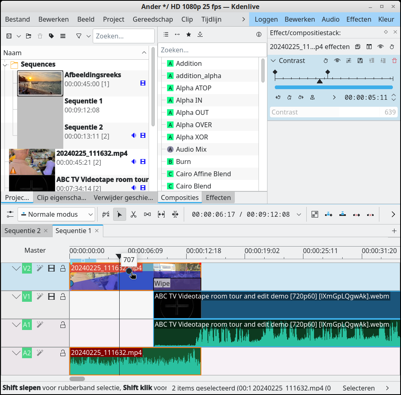Switch to the Audio workspace
This screenshot has height=395, width=401.
(x=330, y=20)
